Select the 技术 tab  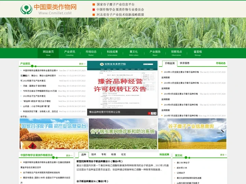click(94, 154)
